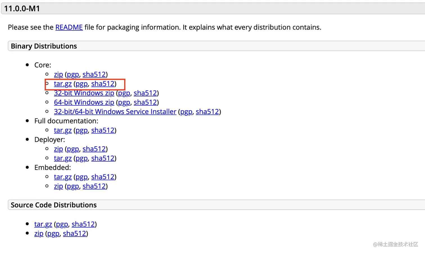Open pgp signature for Core tar.gz
Image resolution: width=425 pixels, height=254 pixels.
pyautogui.click(x=82, y=84)
